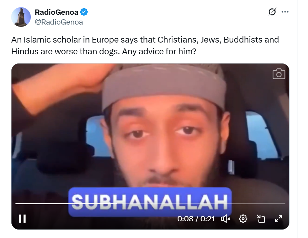Click camera screenshot icon on video
Image resolution: width=308 pixels, height=238 pixels.
[x=279, y=74]
